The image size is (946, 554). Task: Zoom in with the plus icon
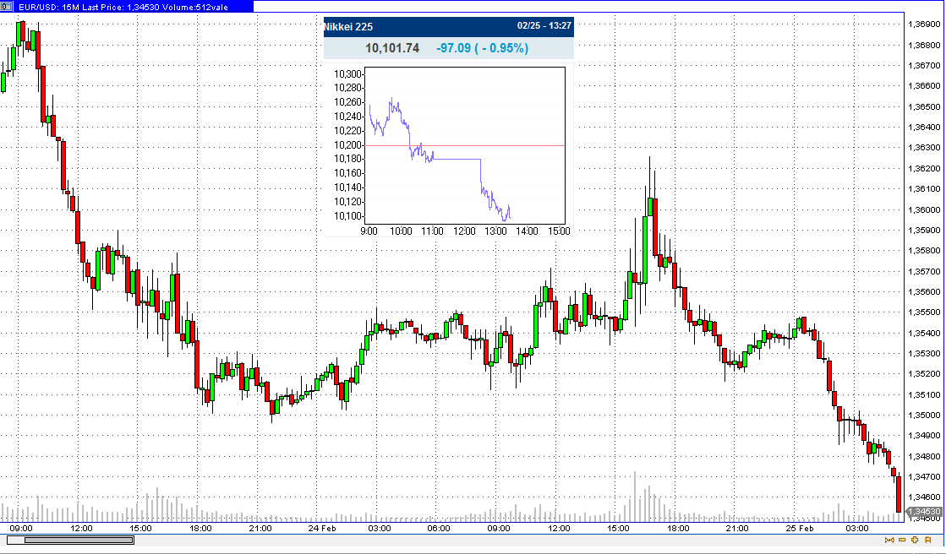tap(916, 540)
